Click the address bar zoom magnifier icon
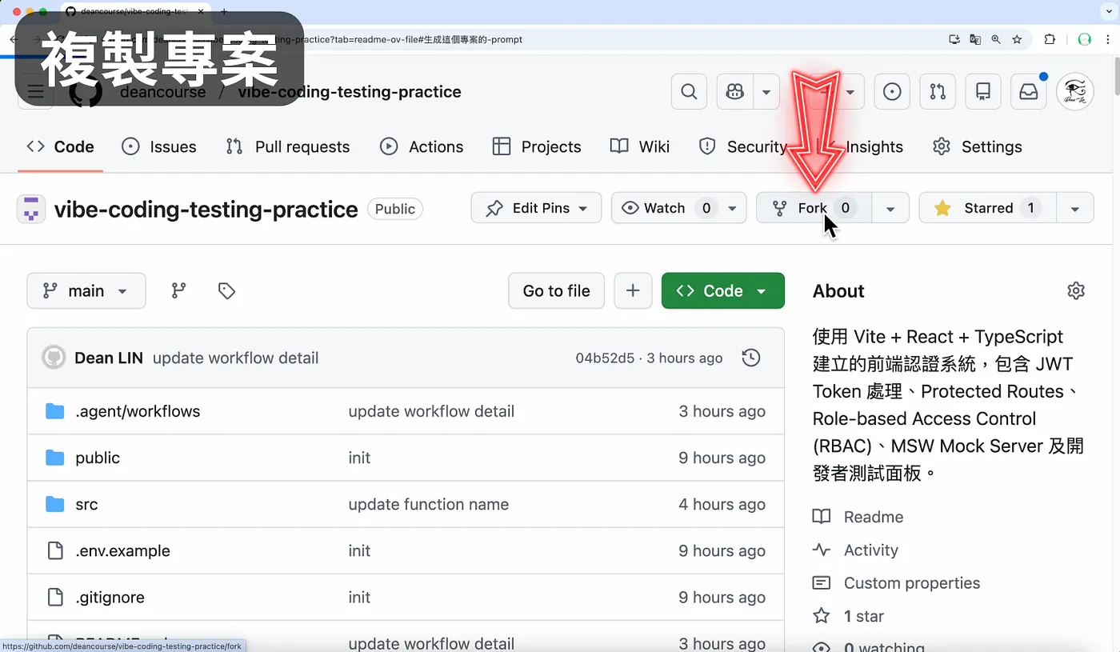The image size is (1120, 652). pyautogui.click(x=996, y=39)
